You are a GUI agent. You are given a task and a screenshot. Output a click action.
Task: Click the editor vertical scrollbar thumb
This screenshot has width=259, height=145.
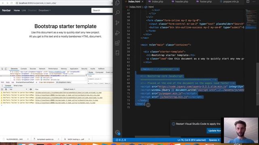pos(257,84)
